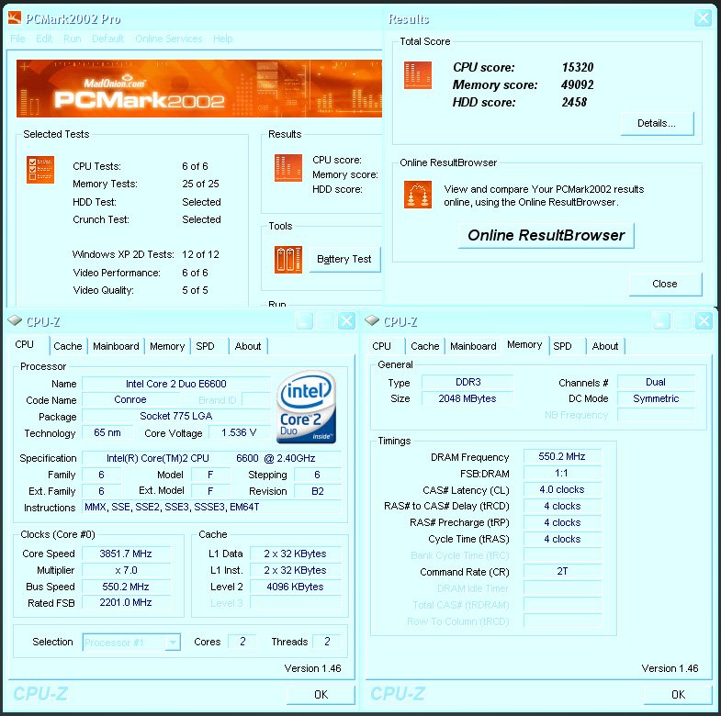This screenshot has width=721, height=716.
Task: Close the right CPU-Z window
Action: [704, 320]
